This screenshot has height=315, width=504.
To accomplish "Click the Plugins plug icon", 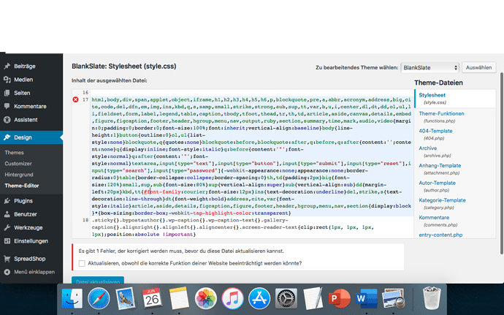I will click(7, 200).
